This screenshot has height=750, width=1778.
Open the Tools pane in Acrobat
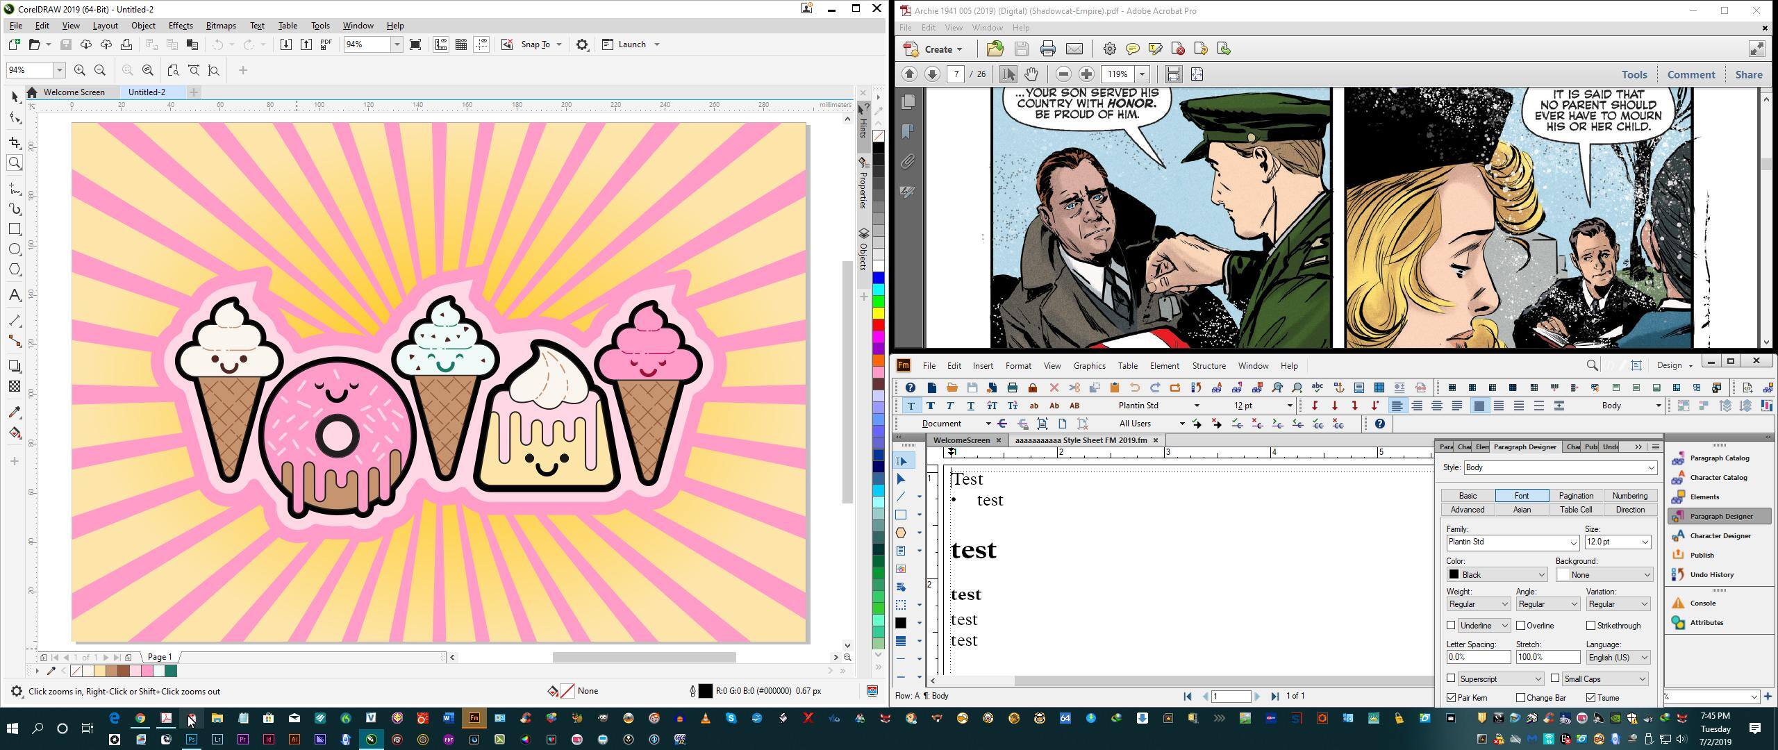pos(1634,74)
